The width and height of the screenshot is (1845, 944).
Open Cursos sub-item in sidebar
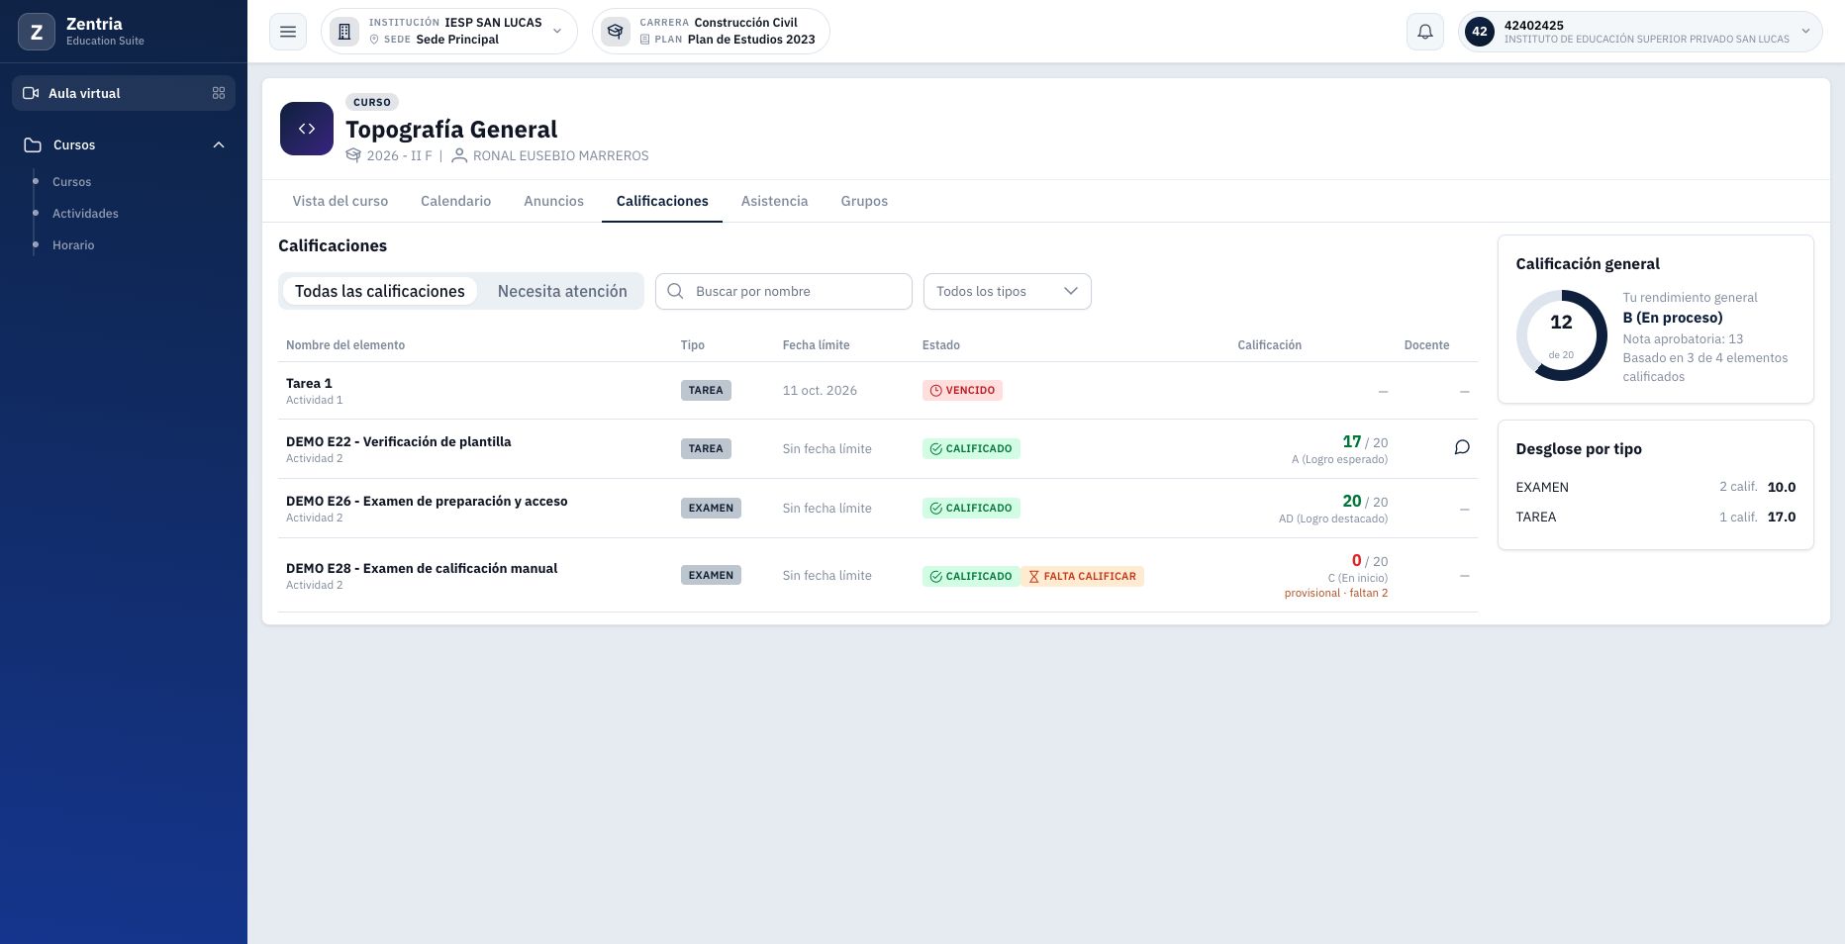click(71, 182)
